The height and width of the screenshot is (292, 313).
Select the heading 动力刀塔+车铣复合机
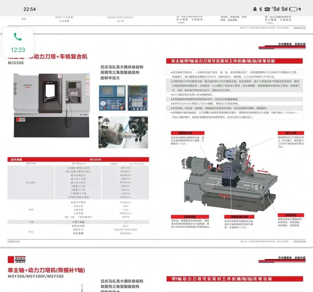tap(60, 56)
